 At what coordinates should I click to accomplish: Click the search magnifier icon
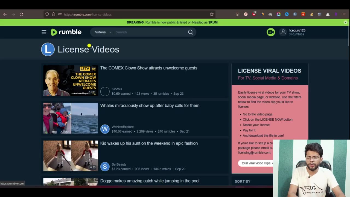(191, 32)
